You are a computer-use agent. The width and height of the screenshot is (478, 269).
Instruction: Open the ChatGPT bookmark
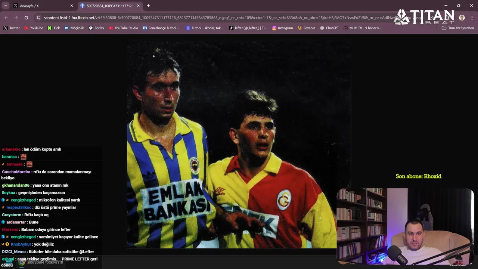click(329, 28)
